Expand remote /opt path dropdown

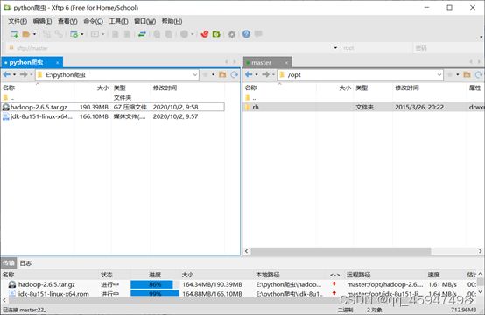tap(439, 74)
